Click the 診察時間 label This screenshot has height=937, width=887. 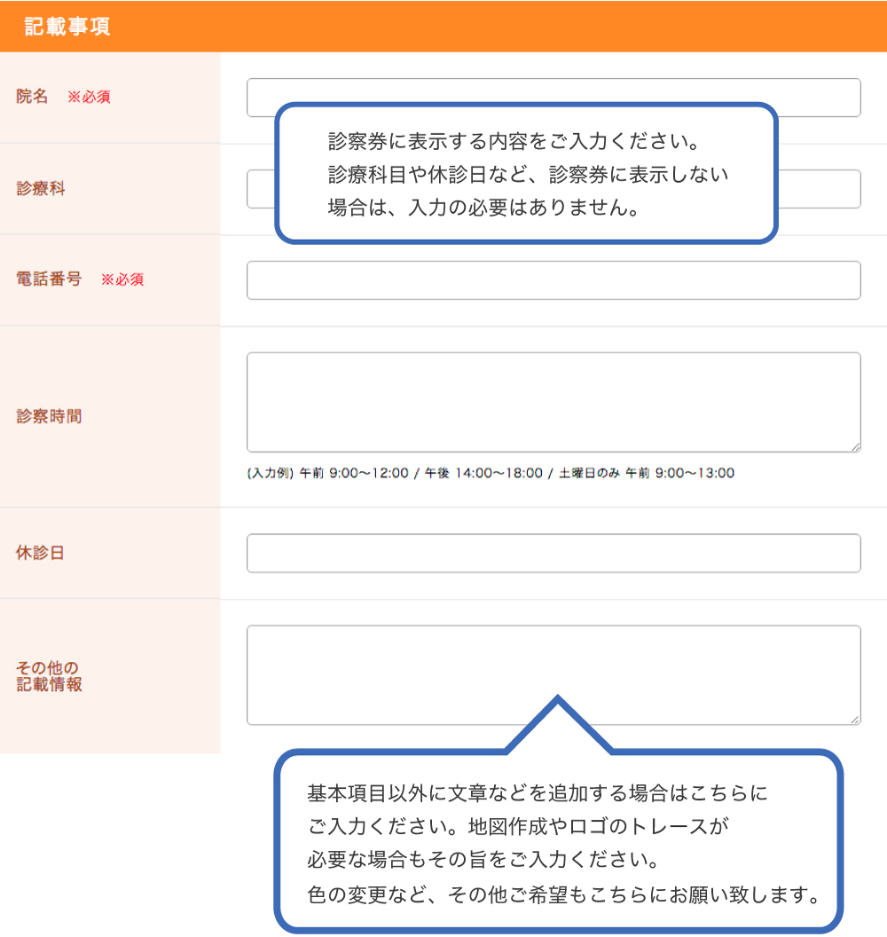click(49, 416)
